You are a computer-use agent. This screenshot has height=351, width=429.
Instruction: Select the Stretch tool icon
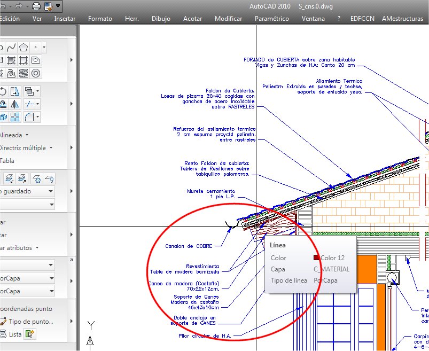click(x=15, y=91)
